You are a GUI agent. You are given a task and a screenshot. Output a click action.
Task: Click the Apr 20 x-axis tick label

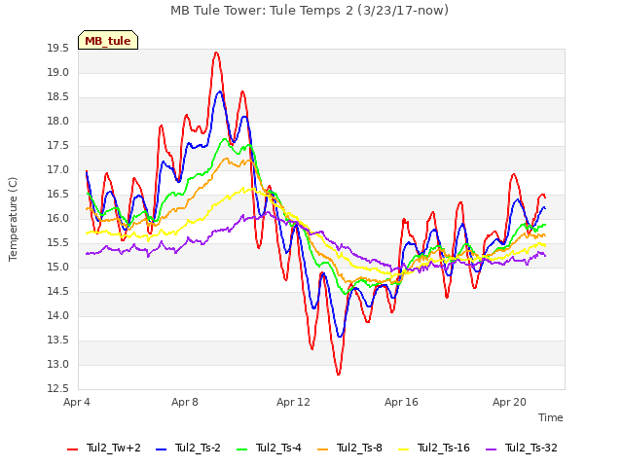509,402
